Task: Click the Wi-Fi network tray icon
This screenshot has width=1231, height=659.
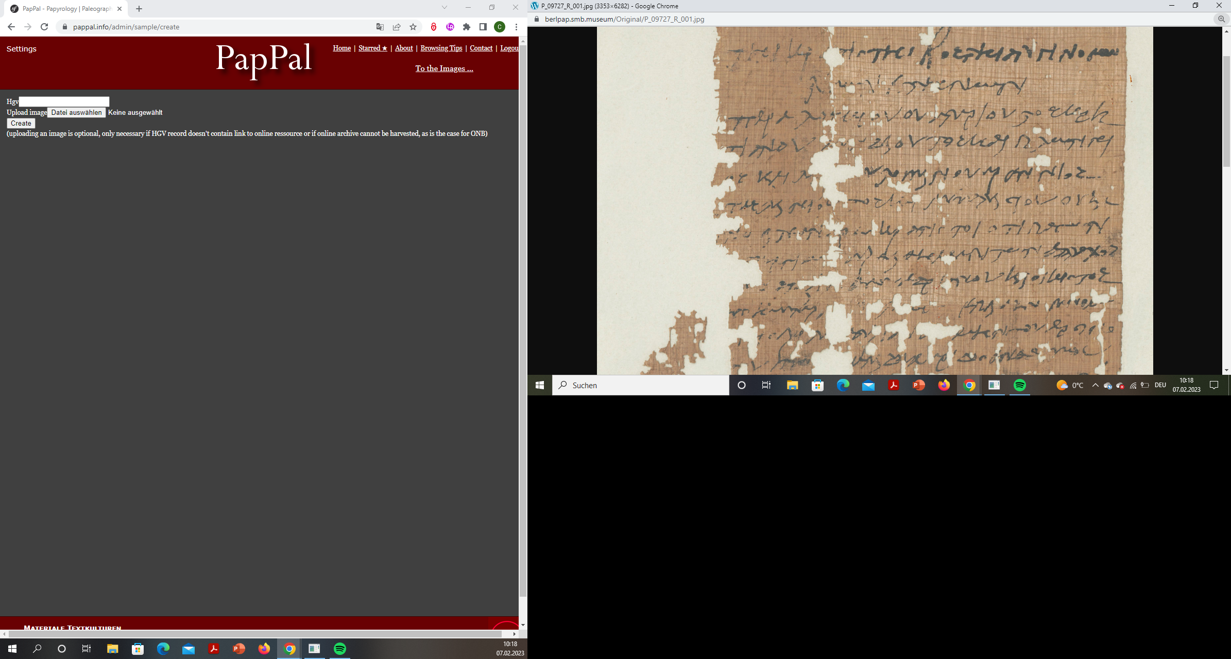Action: (x=1133, y=386)
